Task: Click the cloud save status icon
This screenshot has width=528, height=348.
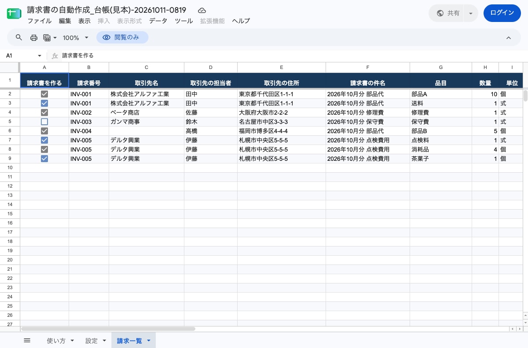Action: (x=202, y=10)
